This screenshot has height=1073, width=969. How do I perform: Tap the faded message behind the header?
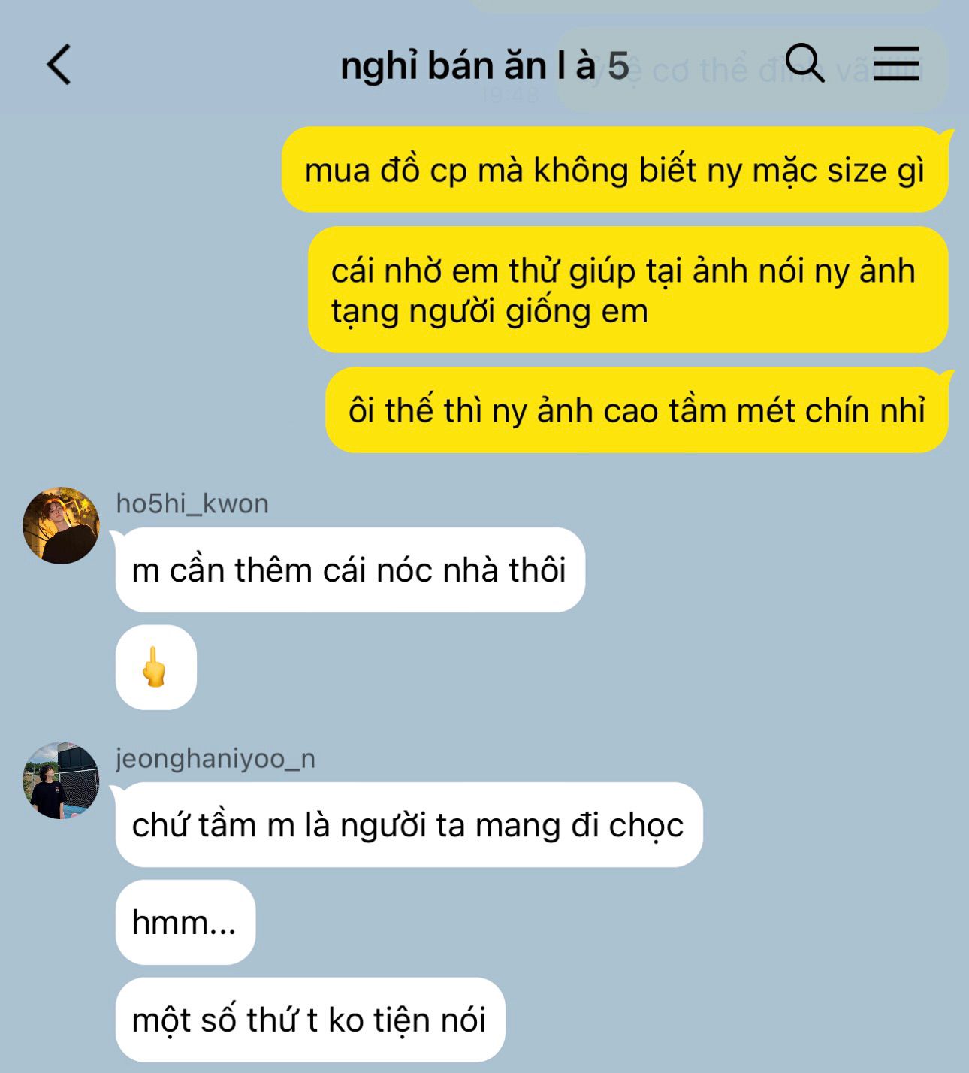coord(751,71)
